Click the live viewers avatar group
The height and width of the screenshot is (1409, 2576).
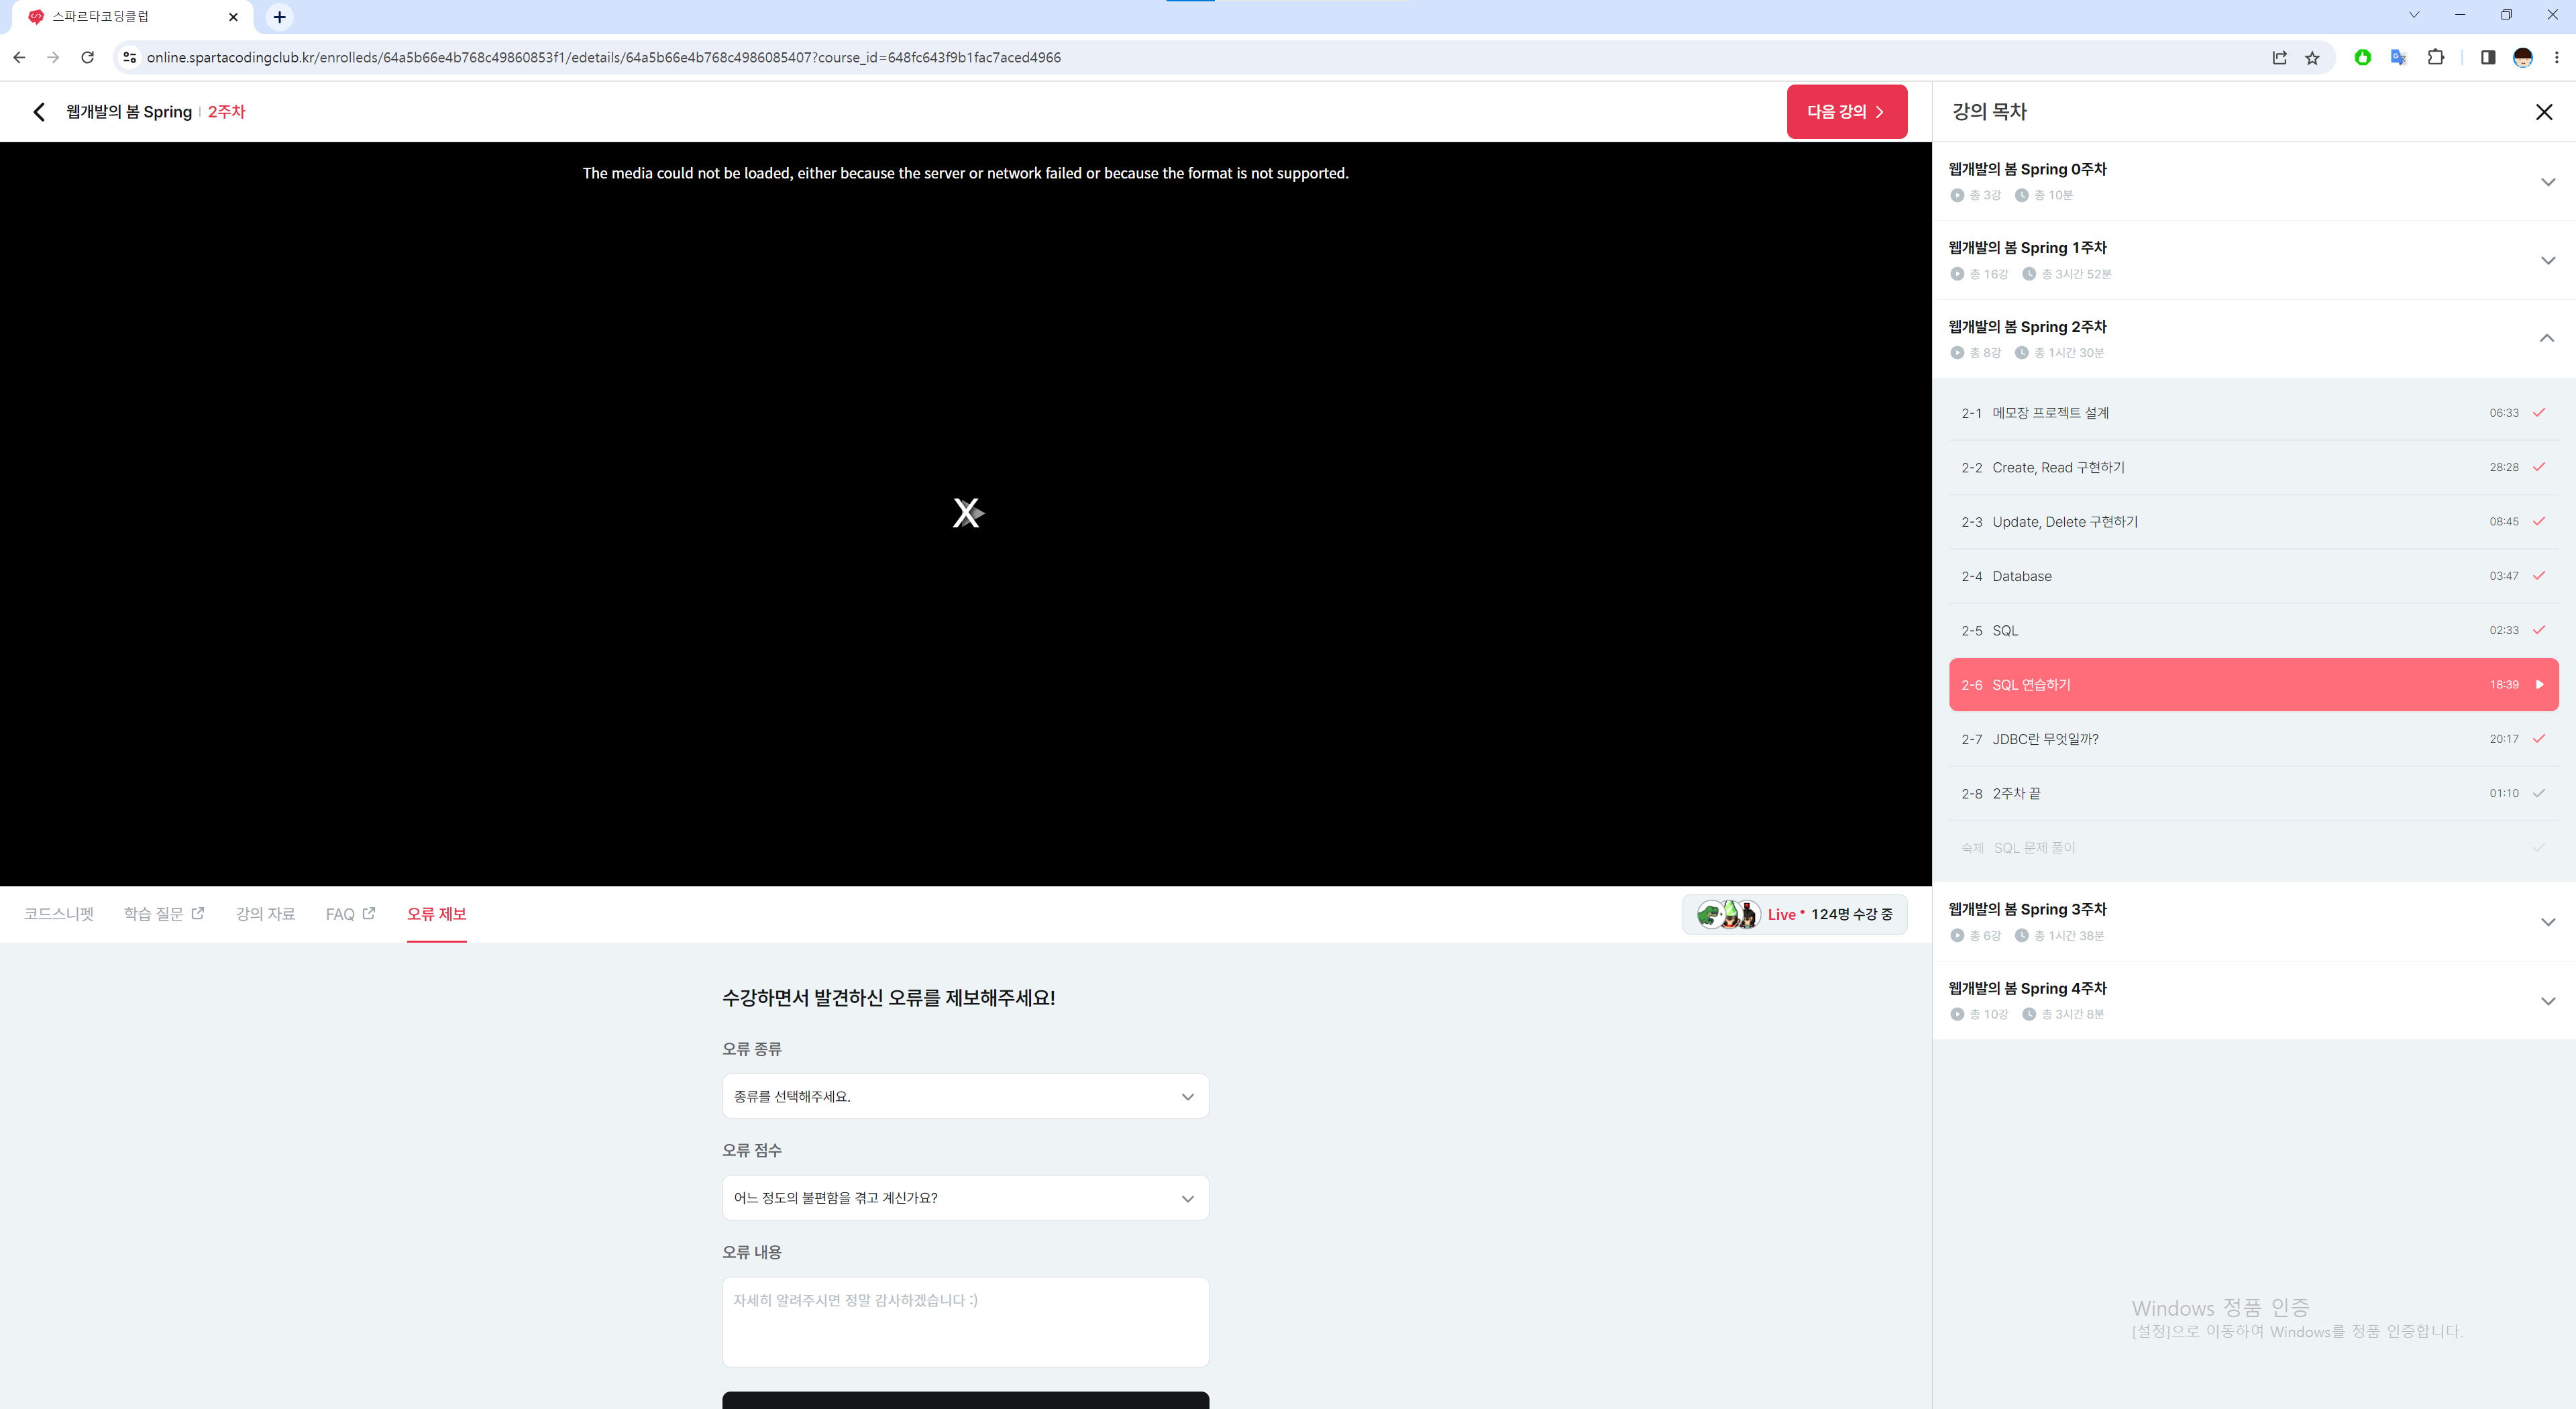(x=1728, y=914)
